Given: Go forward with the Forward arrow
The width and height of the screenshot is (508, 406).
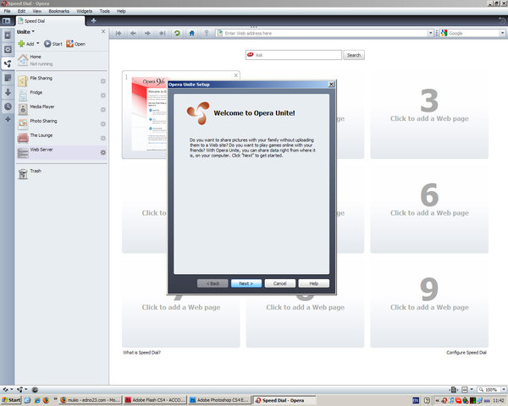Looking at the screenshot, I should [147, 33].
